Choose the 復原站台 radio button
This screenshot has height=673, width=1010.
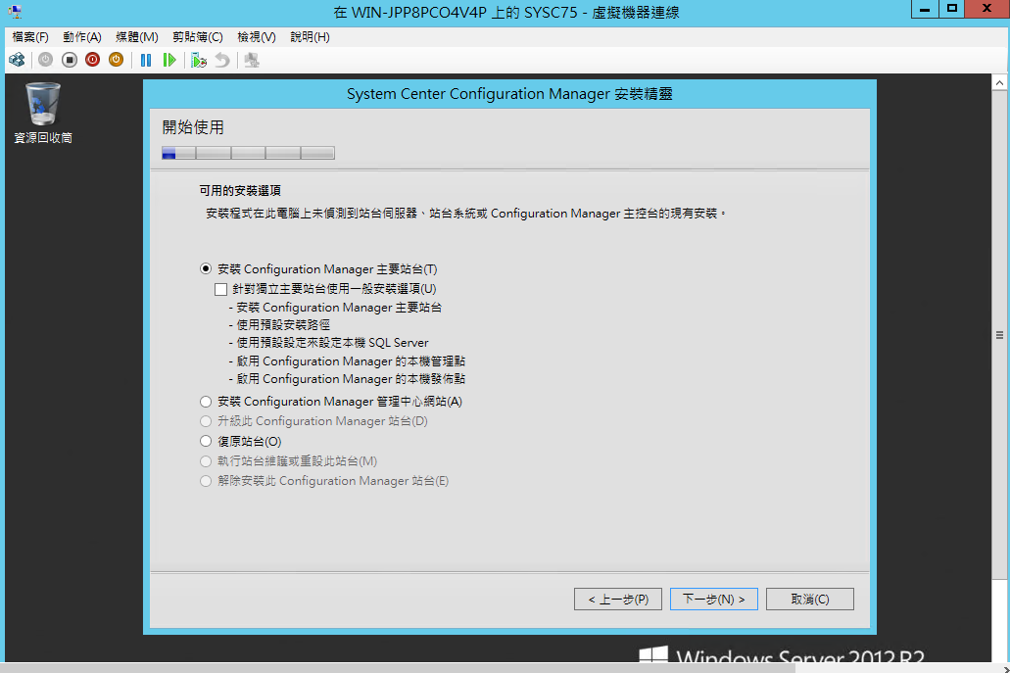coord(206,441)
